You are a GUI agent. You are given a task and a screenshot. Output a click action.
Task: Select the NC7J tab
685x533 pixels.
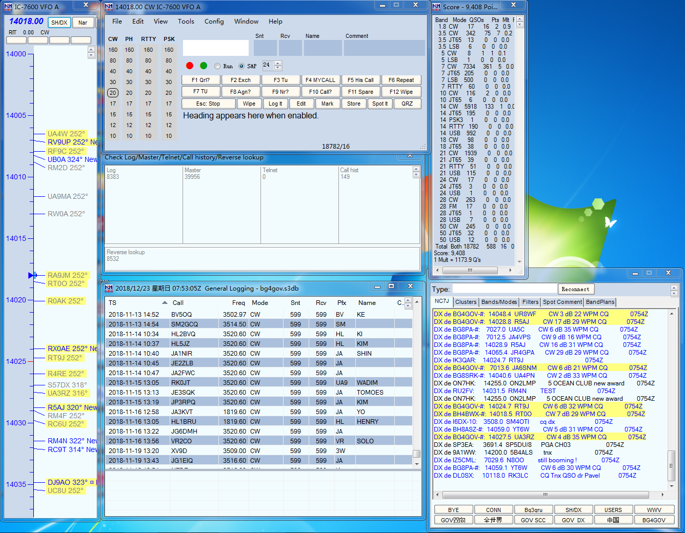click(x=442, y=301)
